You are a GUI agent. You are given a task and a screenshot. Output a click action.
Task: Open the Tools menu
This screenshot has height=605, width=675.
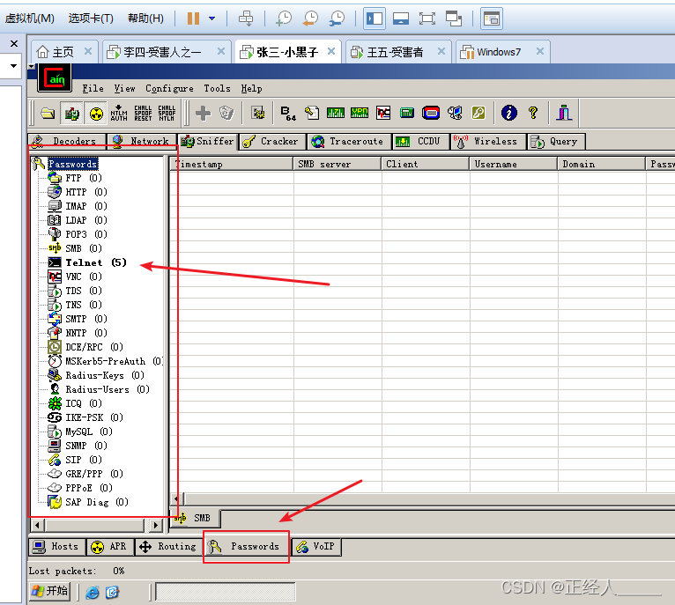coord(217,88)
